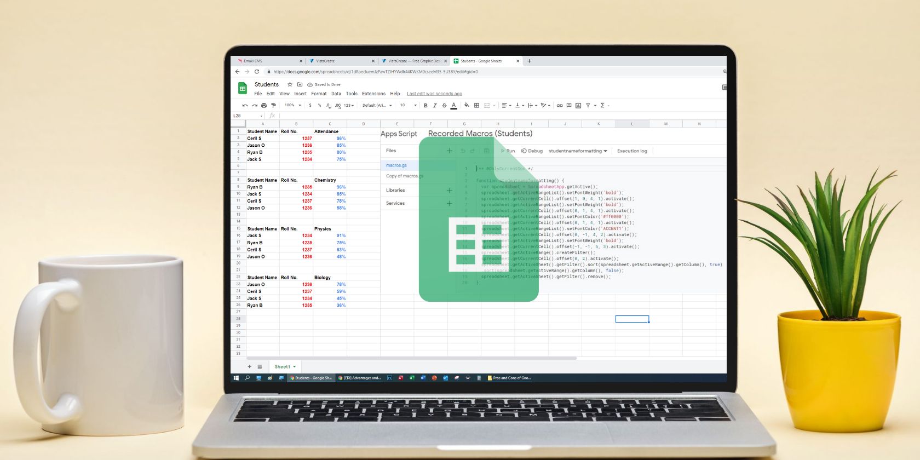Activate the Paint format roller tool
Viewport: 920px width, 460px height.
(x=273, y=105)
